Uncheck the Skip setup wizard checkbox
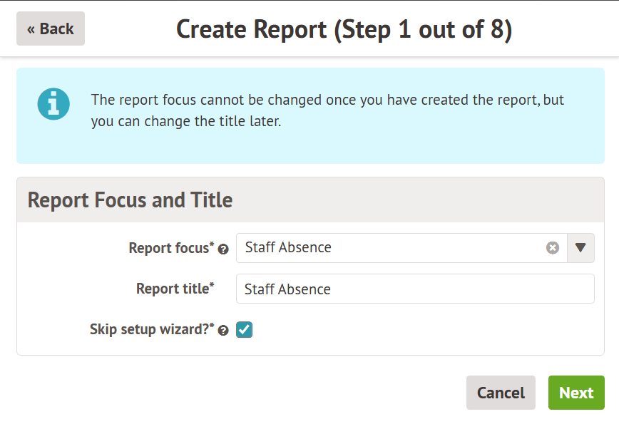 pyautogui.click(x=245, y=329)
